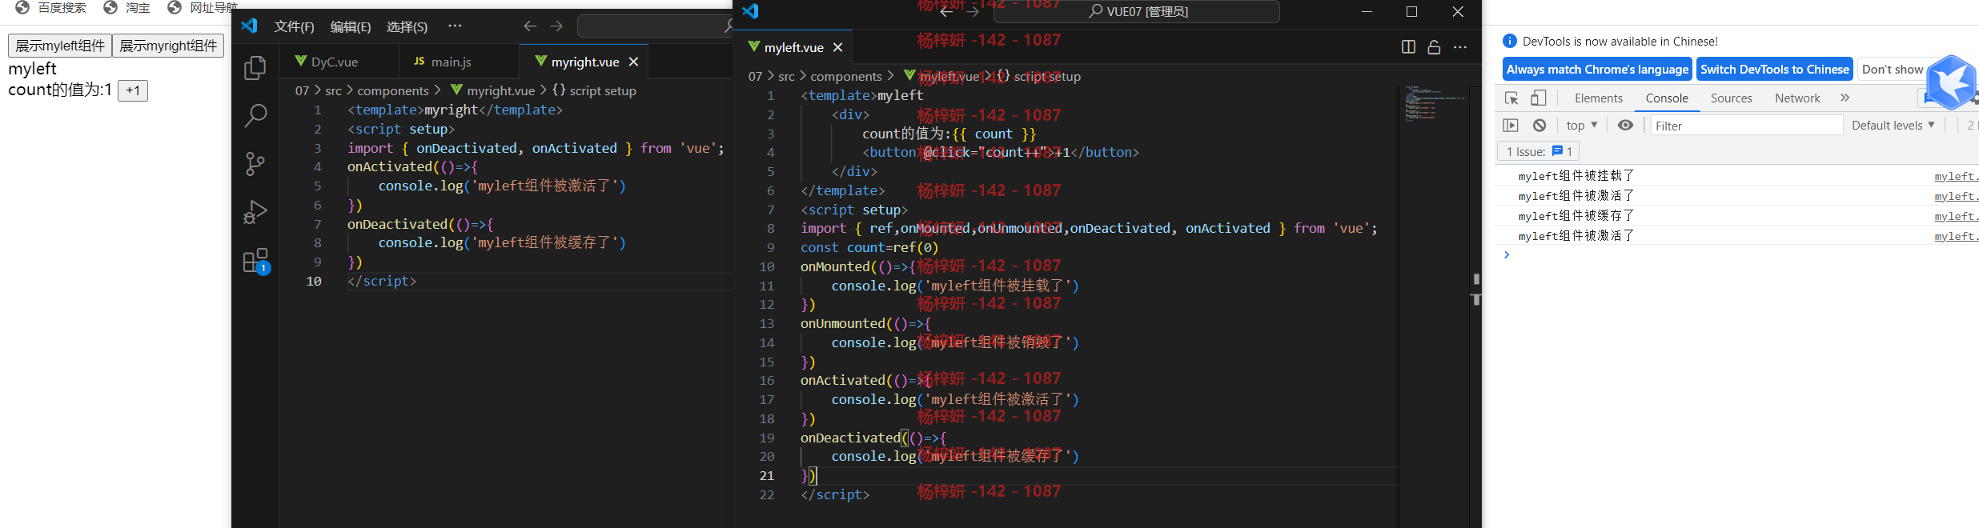The height and width of the screenshot is (528, 1979).
Task: Focus the console Filter input
Action: (x=1746, y=126)
